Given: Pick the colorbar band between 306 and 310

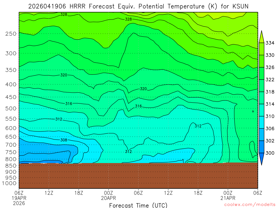Looking at the screenshot, I should click(x=261, y=122).
